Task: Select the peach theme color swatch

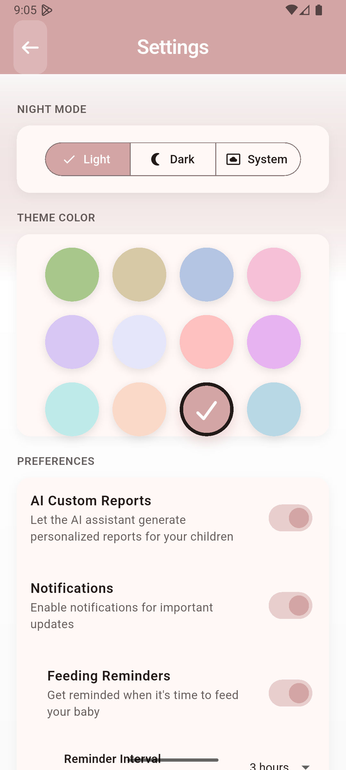Action: pos(139,409)
